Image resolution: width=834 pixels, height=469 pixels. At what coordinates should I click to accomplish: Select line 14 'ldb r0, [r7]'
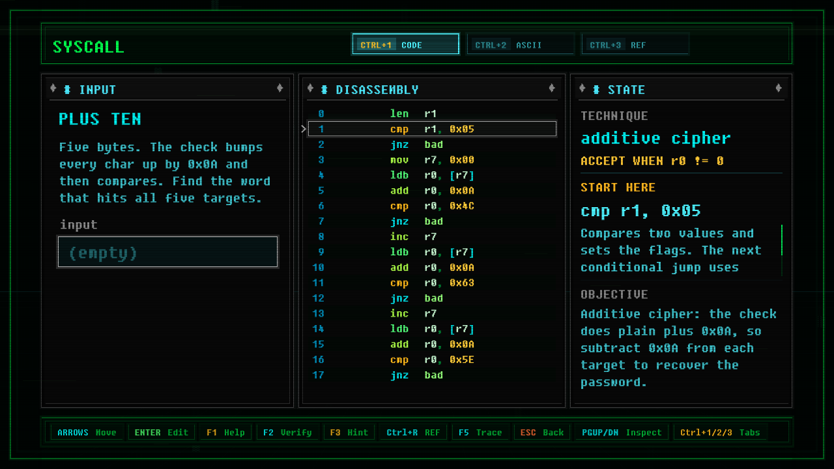(432, 329)
